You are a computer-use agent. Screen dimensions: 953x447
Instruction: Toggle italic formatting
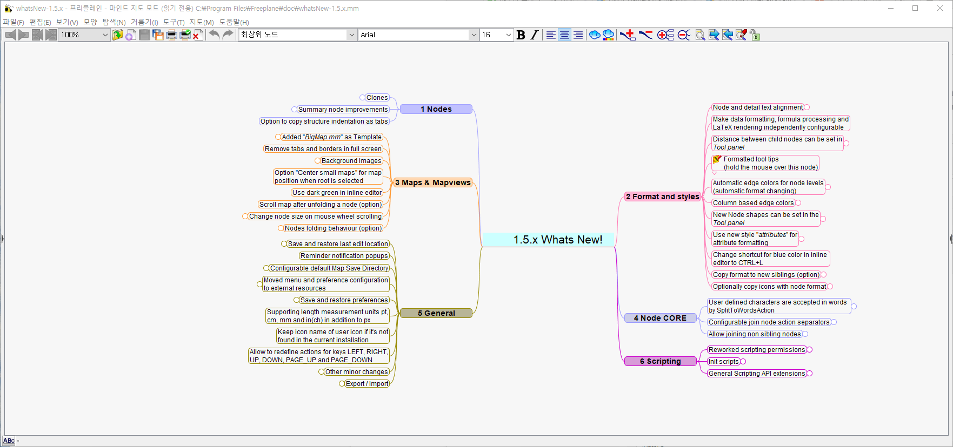coord(534,35)
